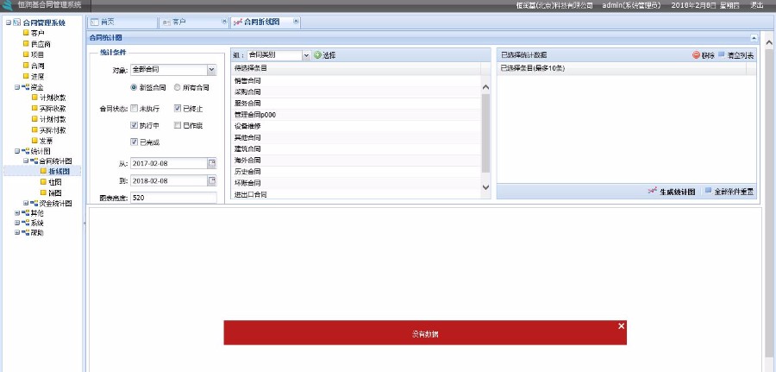Screen dimensions: 776x372
Task: Click the item list scrollbar up arrow
Action: pos(485,87)
